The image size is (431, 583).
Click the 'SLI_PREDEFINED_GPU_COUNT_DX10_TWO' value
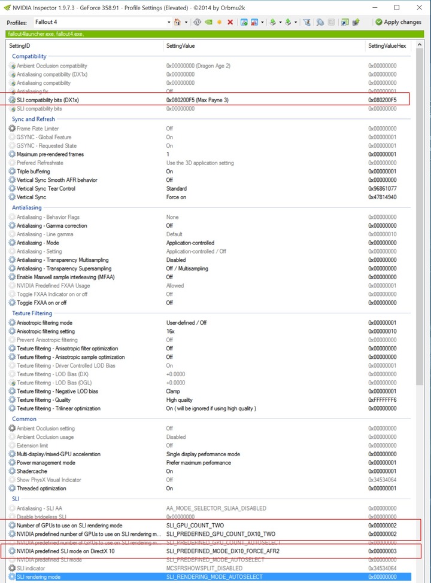221,534
